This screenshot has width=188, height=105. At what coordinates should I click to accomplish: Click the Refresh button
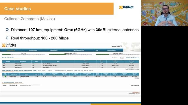pyautogui.click(x=5, y=85)
